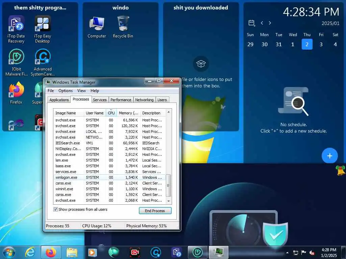Click the process list scroll up arrow
This screenshot has width=346, height=259.
pos(168,112)
